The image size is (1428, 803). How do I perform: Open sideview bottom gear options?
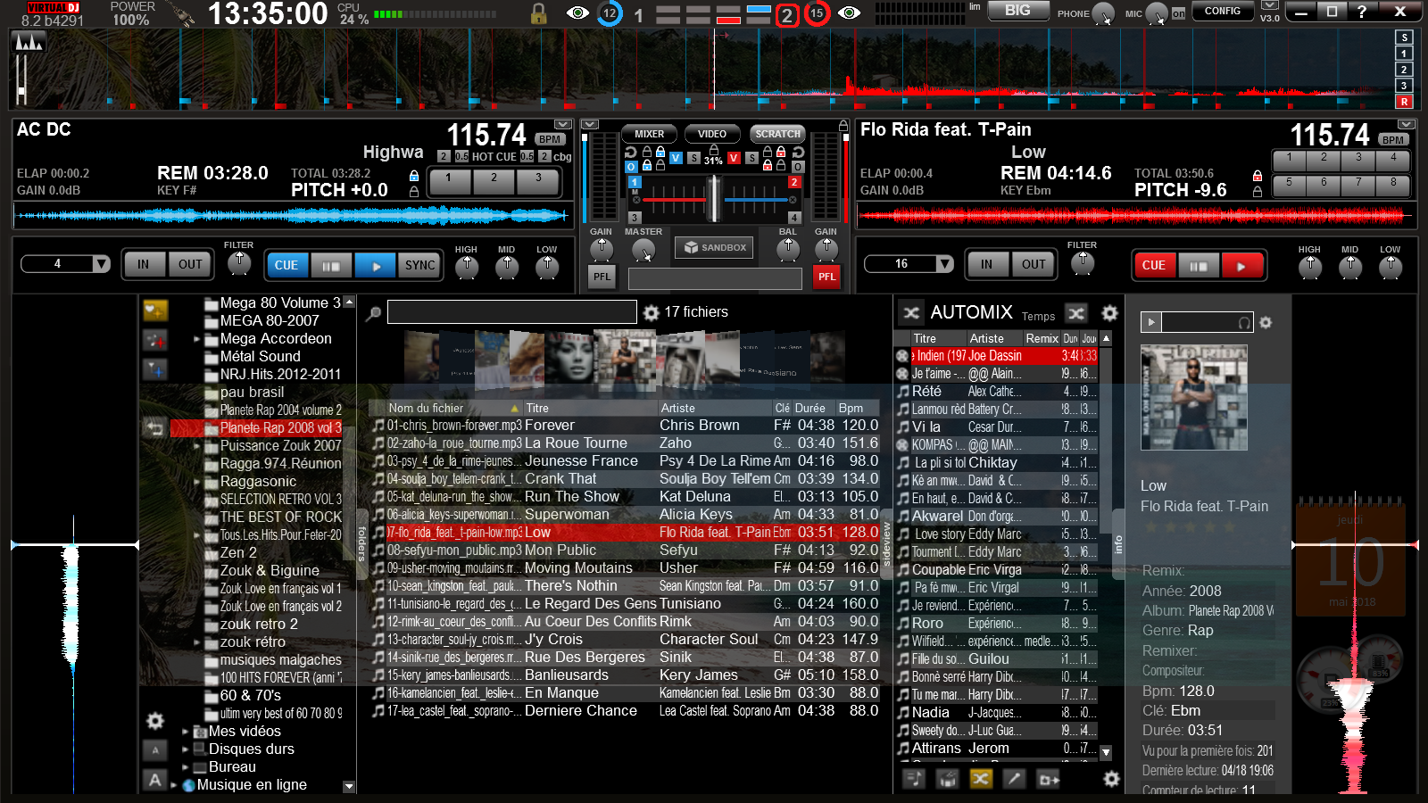(1111, 779)
